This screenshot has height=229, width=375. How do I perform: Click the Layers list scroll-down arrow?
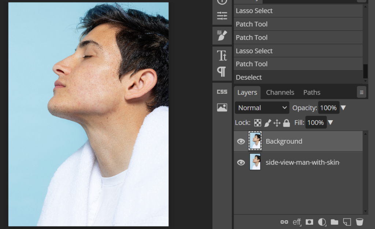(365, 211)
